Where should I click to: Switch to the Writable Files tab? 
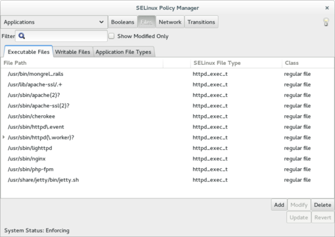[72, 52]
